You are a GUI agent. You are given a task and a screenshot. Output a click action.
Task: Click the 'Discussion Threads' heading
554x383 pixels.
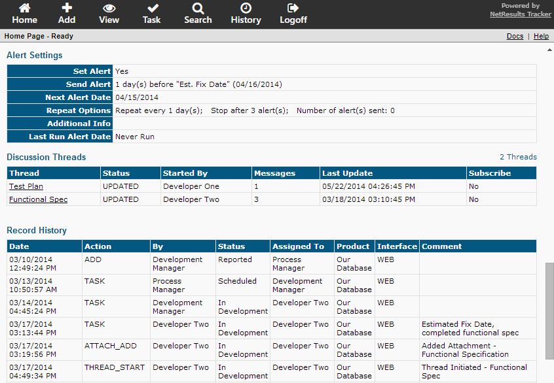pos(46,157)
